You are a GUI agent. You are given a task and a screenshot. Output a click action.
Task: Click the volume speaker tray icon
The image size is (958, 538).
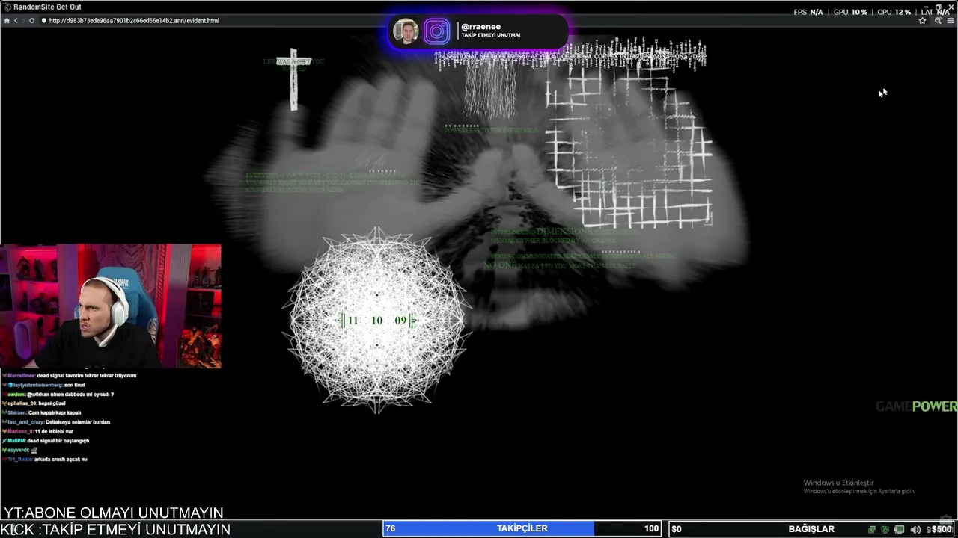[915, 529]
